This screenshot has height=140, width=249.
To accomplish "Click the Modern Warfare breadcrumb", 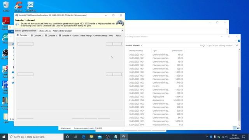I will [x=133, y=45].
